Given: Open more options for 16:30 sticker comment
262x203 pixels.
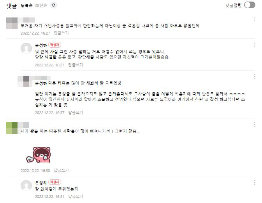Looking at the screenshot, I should (255, 125).
